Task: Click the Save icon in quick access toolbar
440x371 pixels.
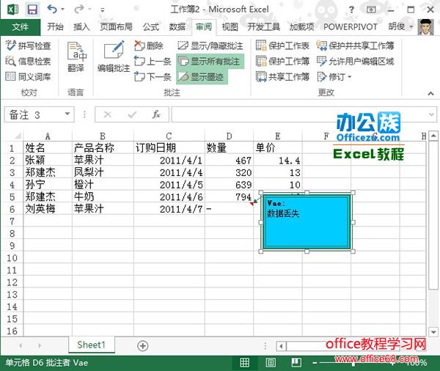Action: tap(32, 10)
